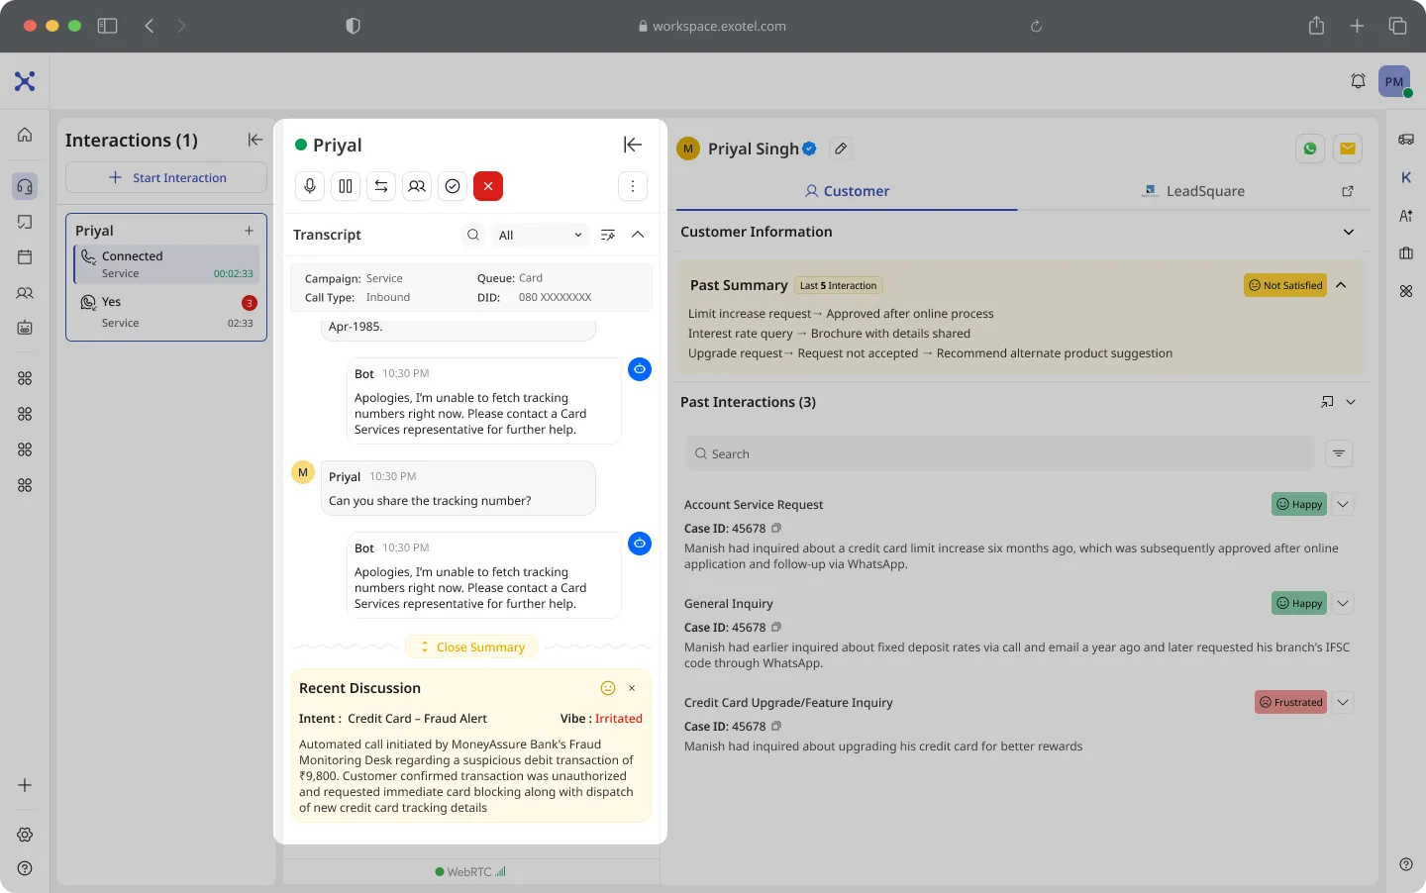
Task: Collapse the Past Summary card
Action: 1342,285
